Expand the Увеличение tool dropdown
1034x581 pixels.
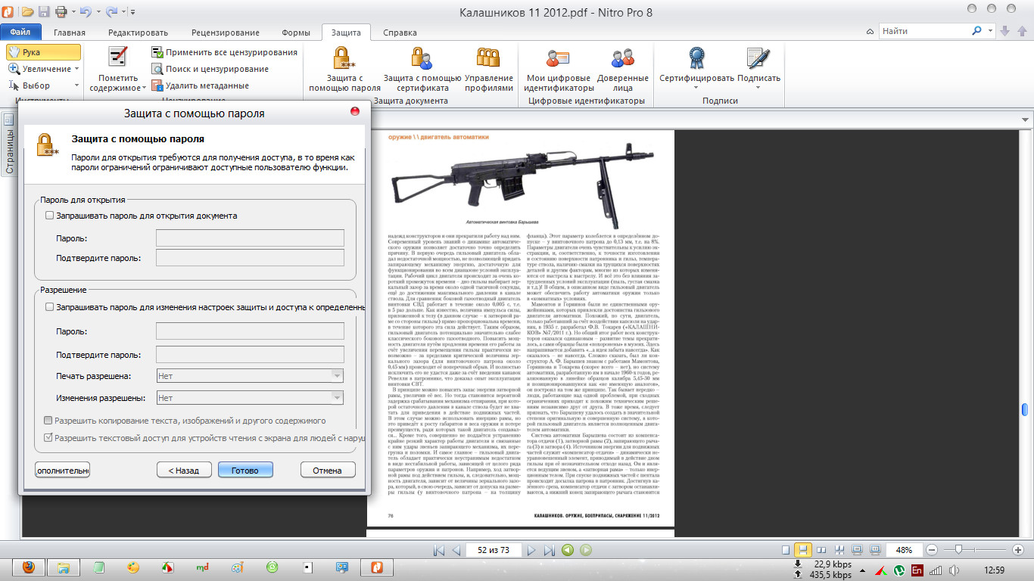coord(76,69)
